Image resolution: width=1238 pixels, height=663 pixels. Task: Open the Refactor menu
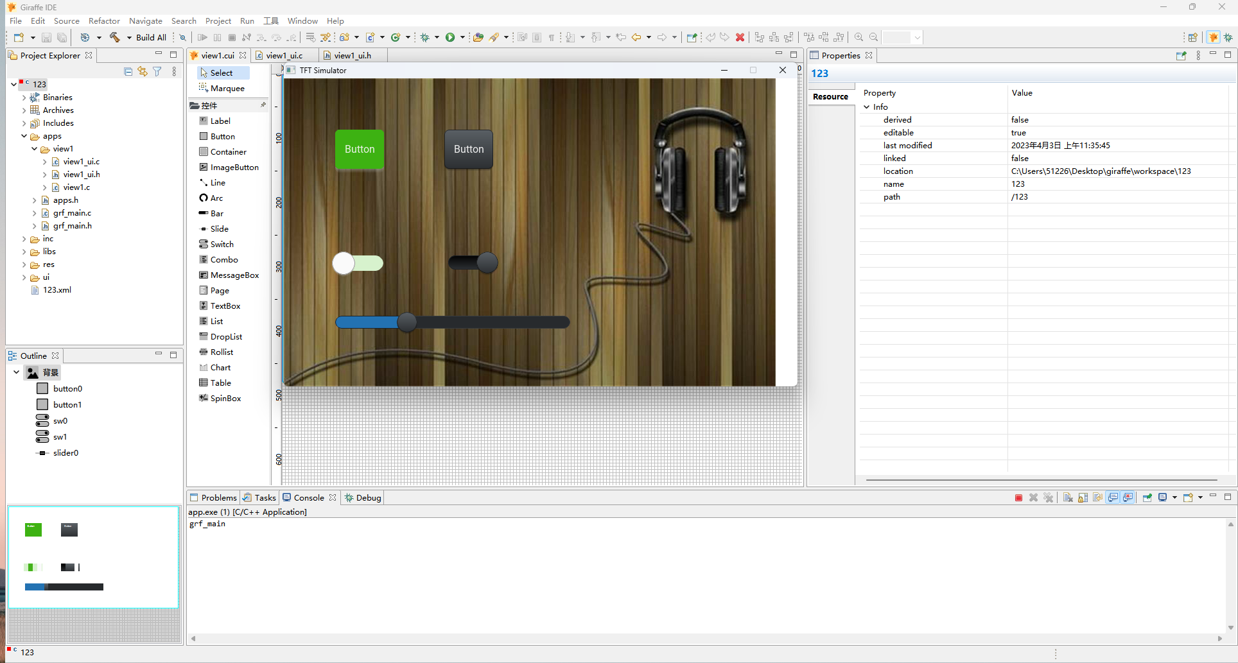[104, 21]
